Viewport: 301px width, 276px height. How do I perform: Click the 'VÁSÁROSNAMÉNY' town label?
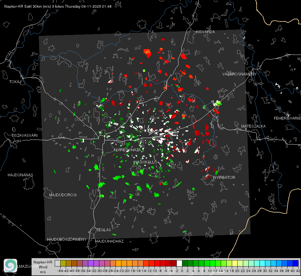coord(240,74)
